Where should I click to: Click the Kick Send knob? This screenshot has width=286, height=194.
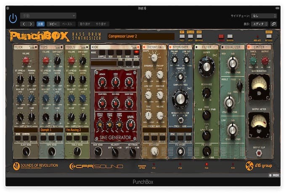98,151
